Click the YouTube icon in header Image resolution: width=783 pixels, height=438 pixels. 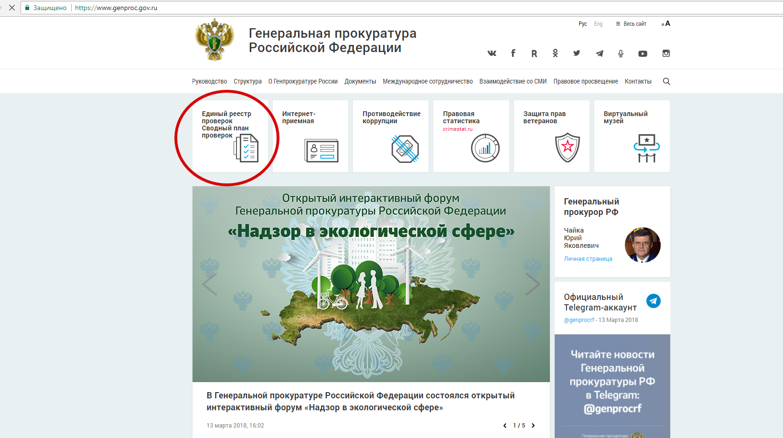(x=643, y=53)
